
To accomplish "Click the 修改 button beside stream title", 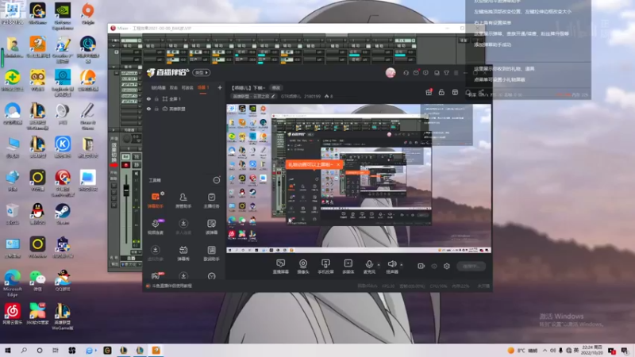I will coord(276,88).
